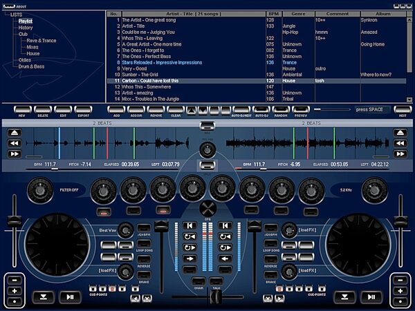Toggle LOOP SONG on the left deck
The image size is (415, 311).
[x=144, y=244]
